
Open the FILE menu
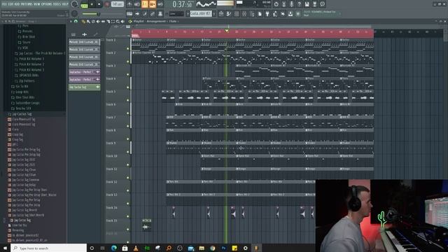[4, 4]
